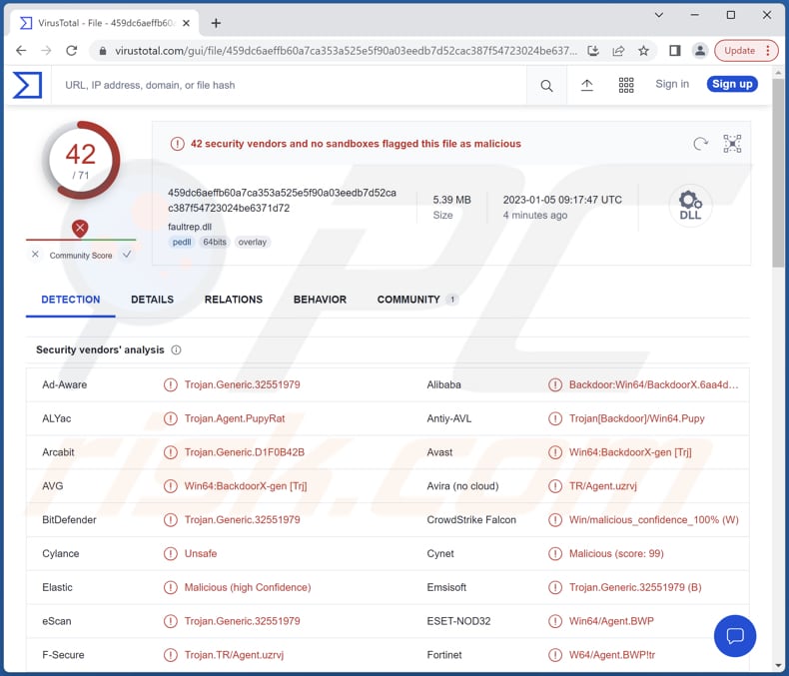Vote negative with the community score X
Screen dimensions: 789x676
click(36, 255)
